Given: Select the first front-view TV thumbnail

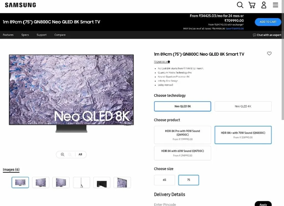Looking at the screenshot, I should point(20,182).
